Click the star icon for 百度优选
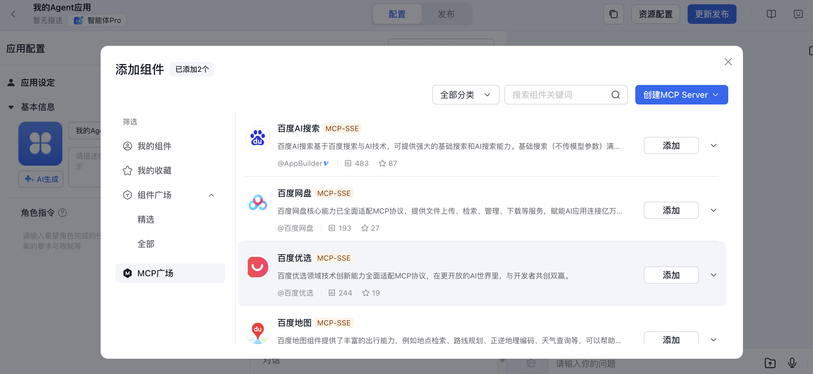The height and width of the screenshot is (374, 813). pyautogui.click(x=366, y=293)
